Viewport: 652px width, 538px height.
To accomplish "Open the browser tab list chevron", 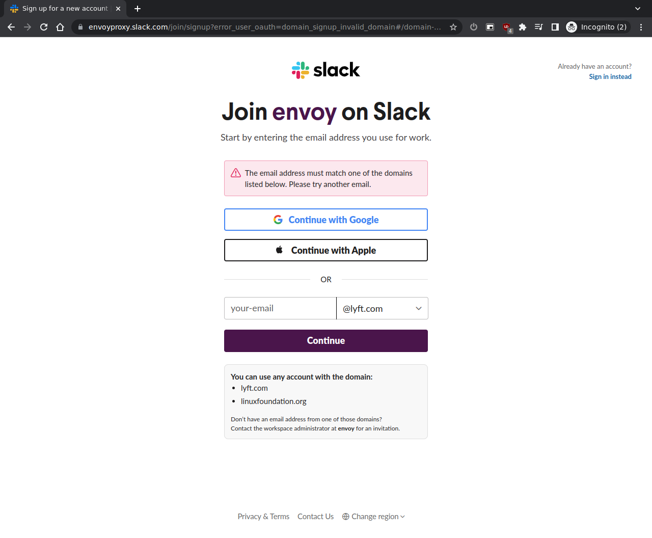I will click(637, 8).
